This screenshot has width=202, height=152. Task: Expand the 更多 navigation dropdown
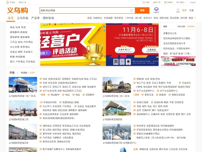[192, 18]
